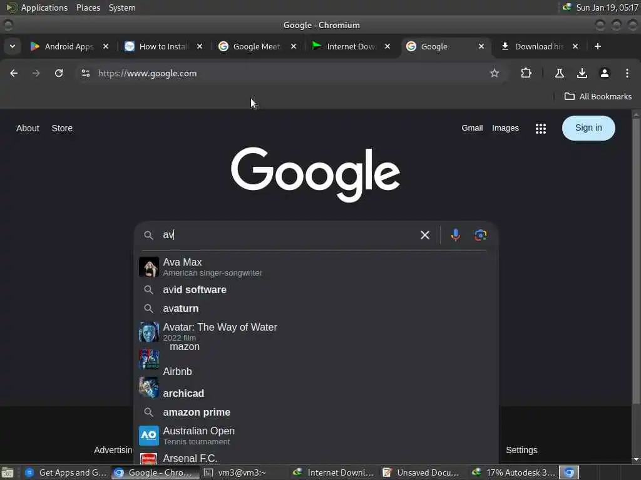Open Chromium three-dot menu
The height and width of the screenshot is (480, 641).
627,73
